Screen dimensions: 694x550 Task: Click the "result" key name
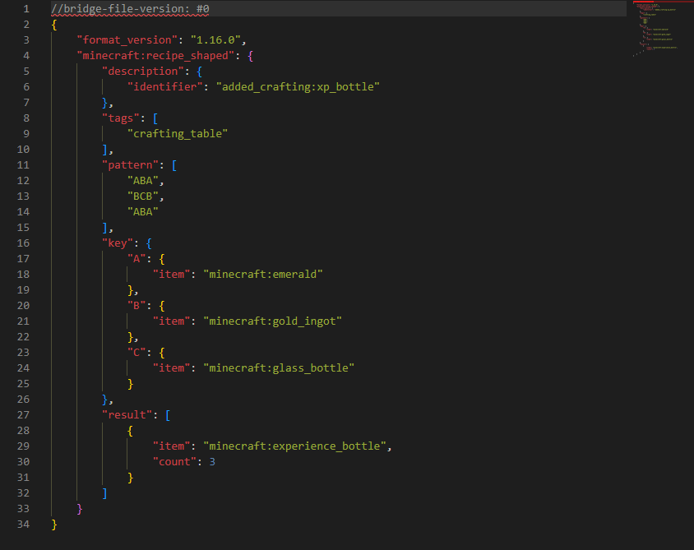(x=127, y=415)
